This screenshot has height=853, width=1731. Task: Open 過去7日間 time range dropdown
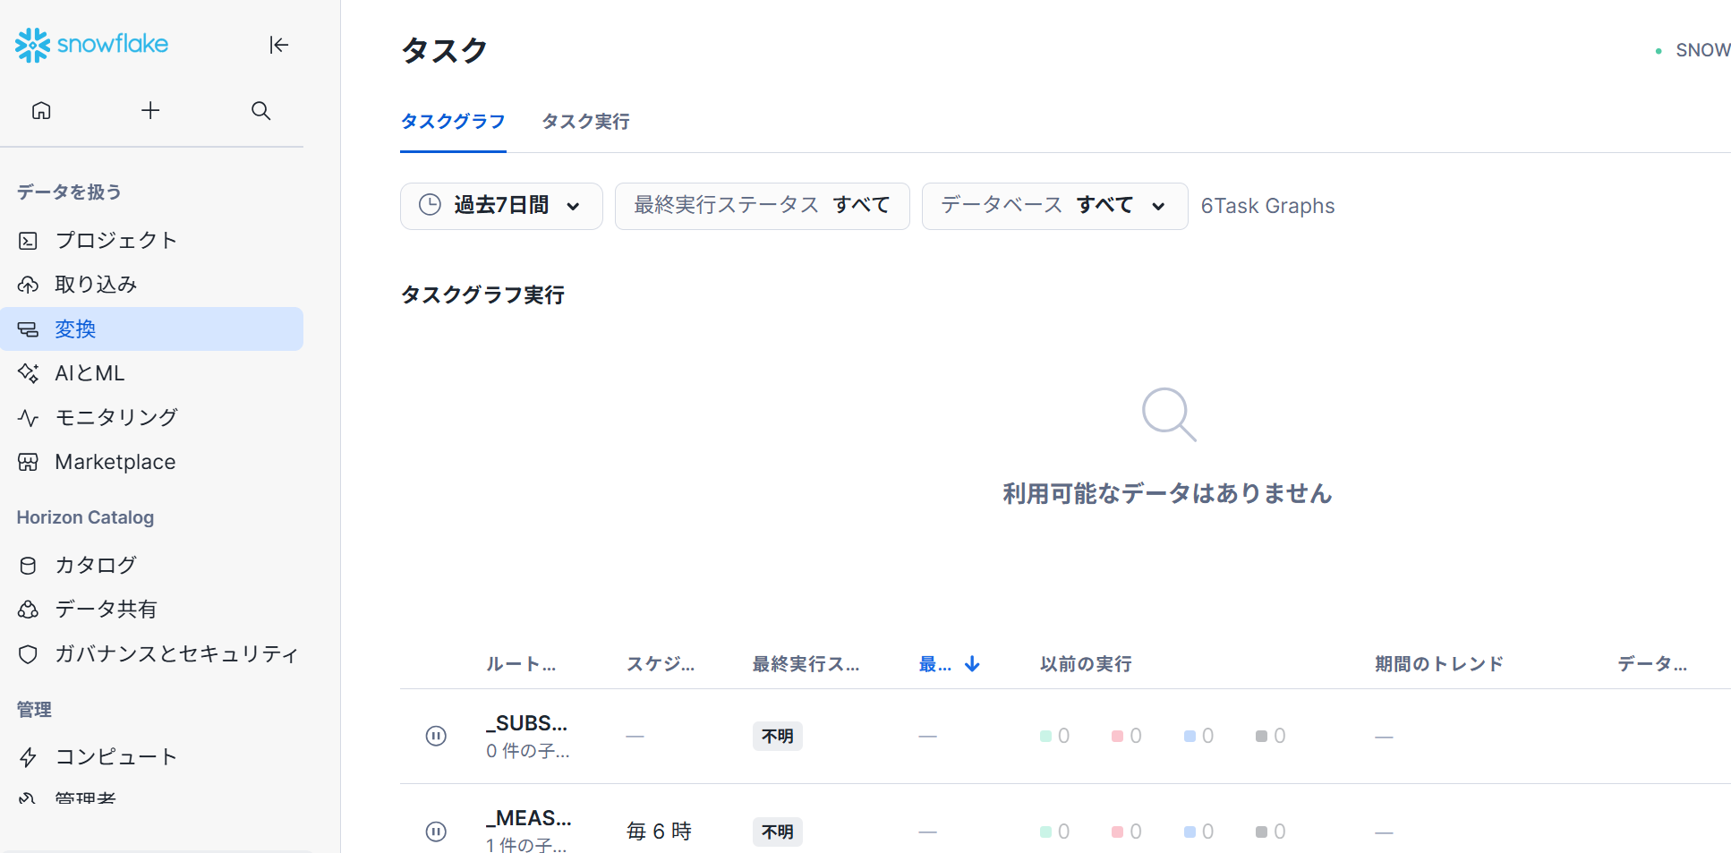click(501, 206)
